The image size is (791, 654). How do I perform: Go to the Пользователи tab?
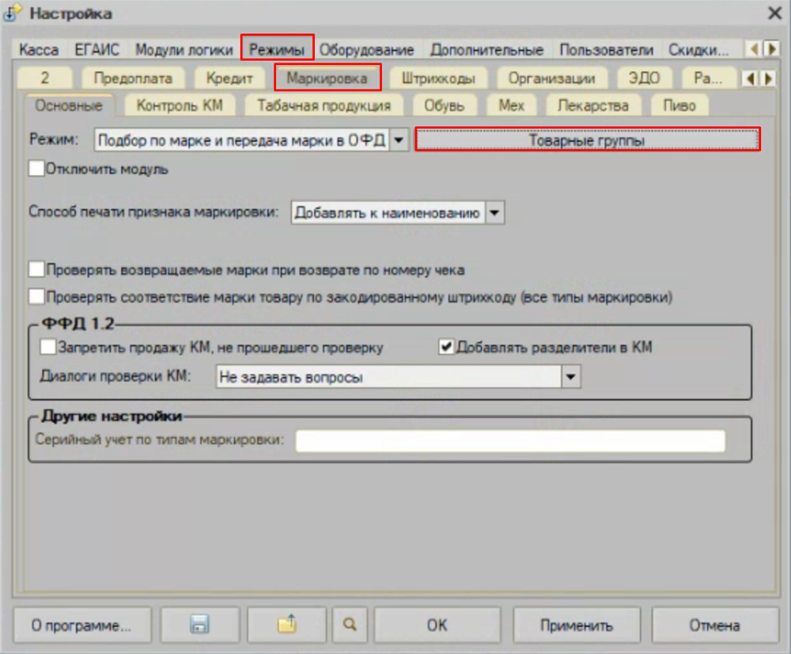(x=607, y=50)
